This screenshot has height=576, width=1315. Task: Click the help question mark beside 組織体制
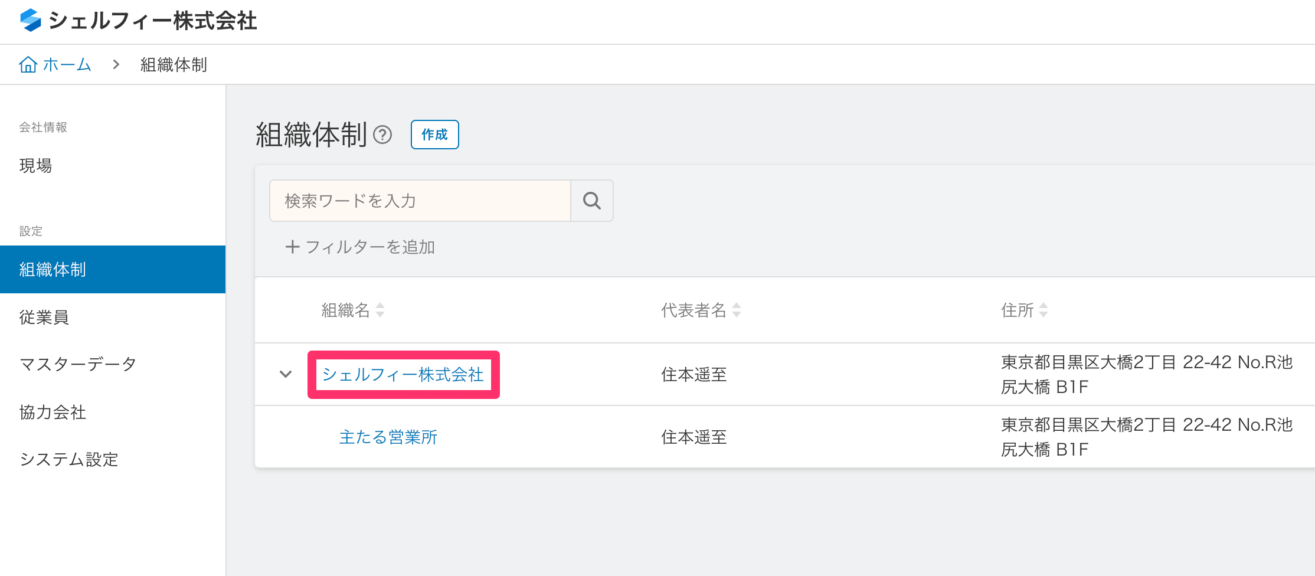point(382,135)
